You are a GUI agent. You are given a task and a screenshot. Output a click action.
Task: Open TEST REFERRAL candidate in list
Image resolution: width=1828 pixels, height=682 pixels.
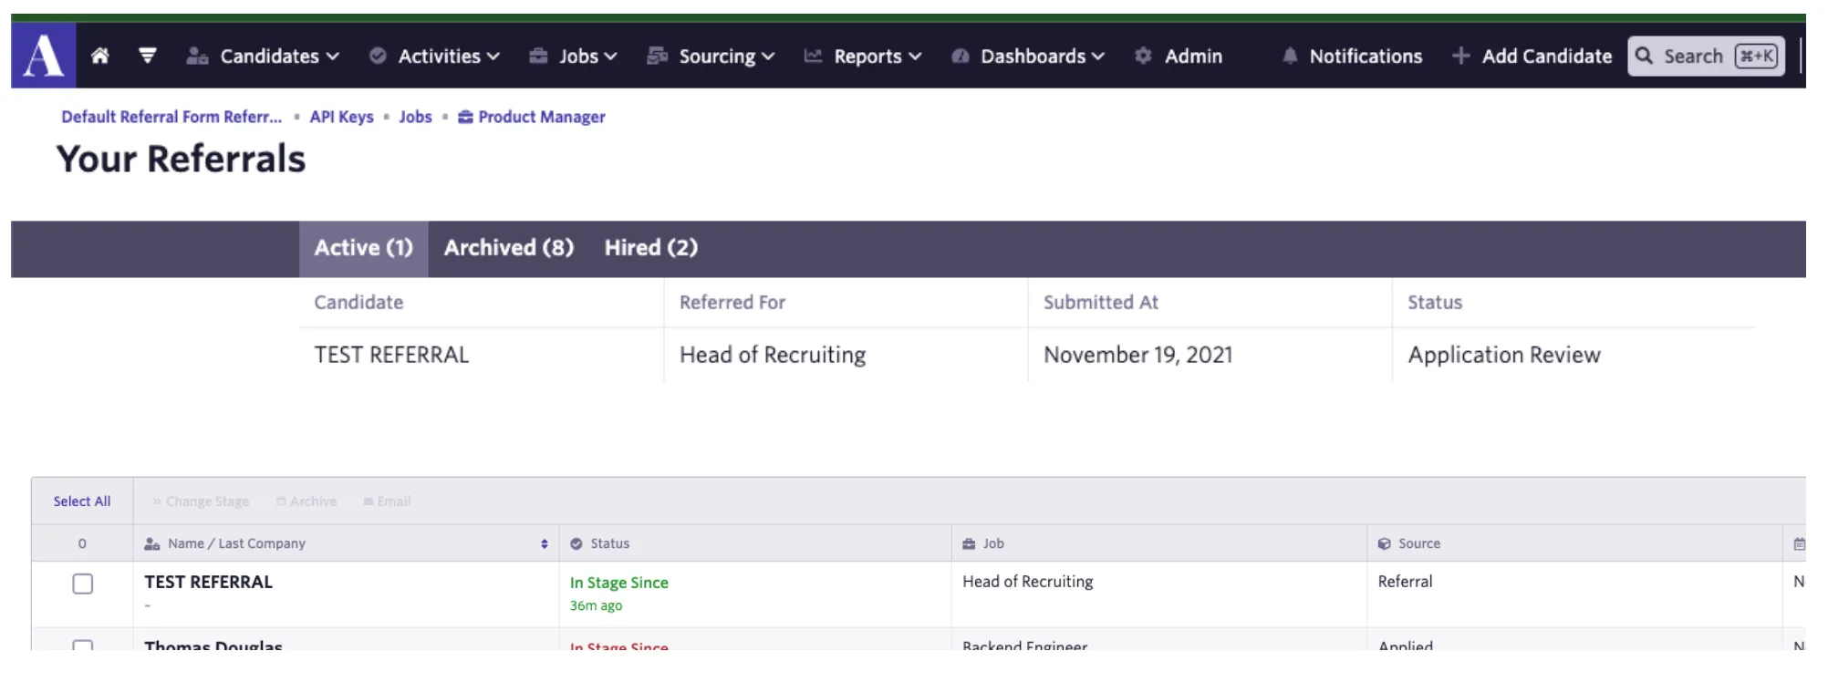[209, 582]
